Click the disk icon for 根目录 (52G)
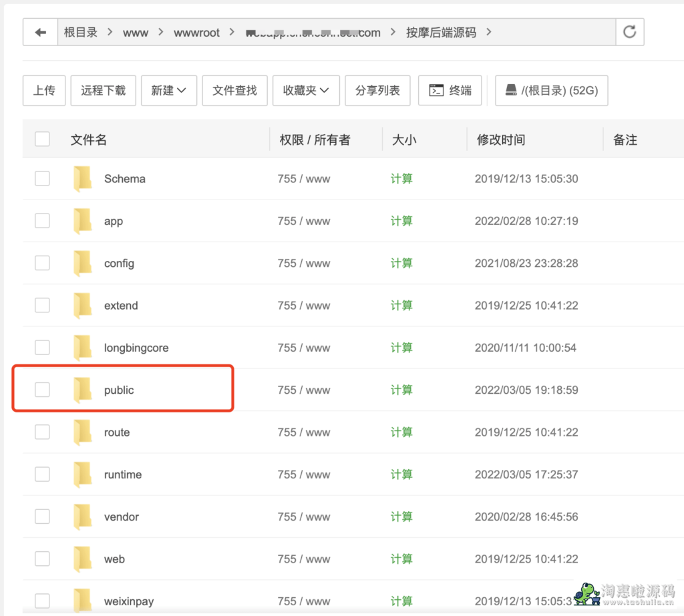This screenshot has width=684, height=616. [511, 90]
